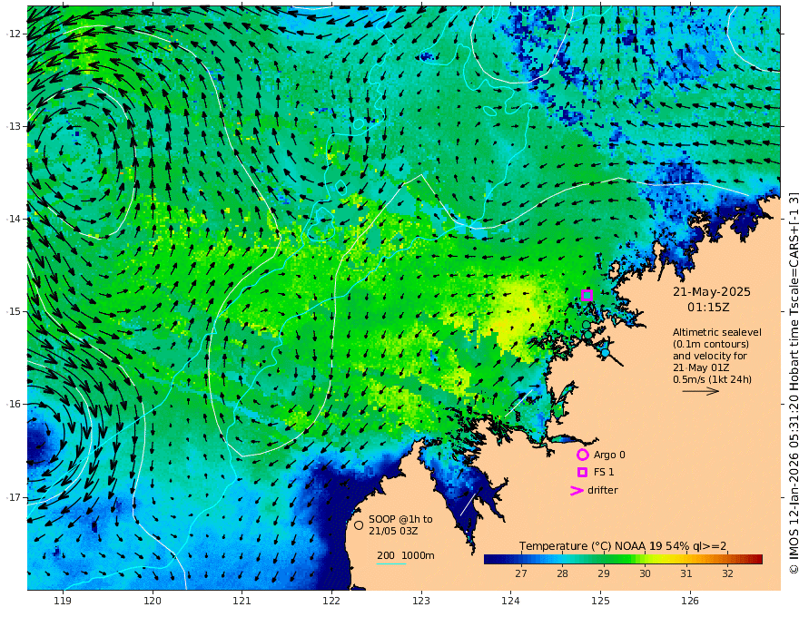This screenshot has height=617, width=799.
Task: Click longitude axis label '123'
Action: (x=421, y=601)
